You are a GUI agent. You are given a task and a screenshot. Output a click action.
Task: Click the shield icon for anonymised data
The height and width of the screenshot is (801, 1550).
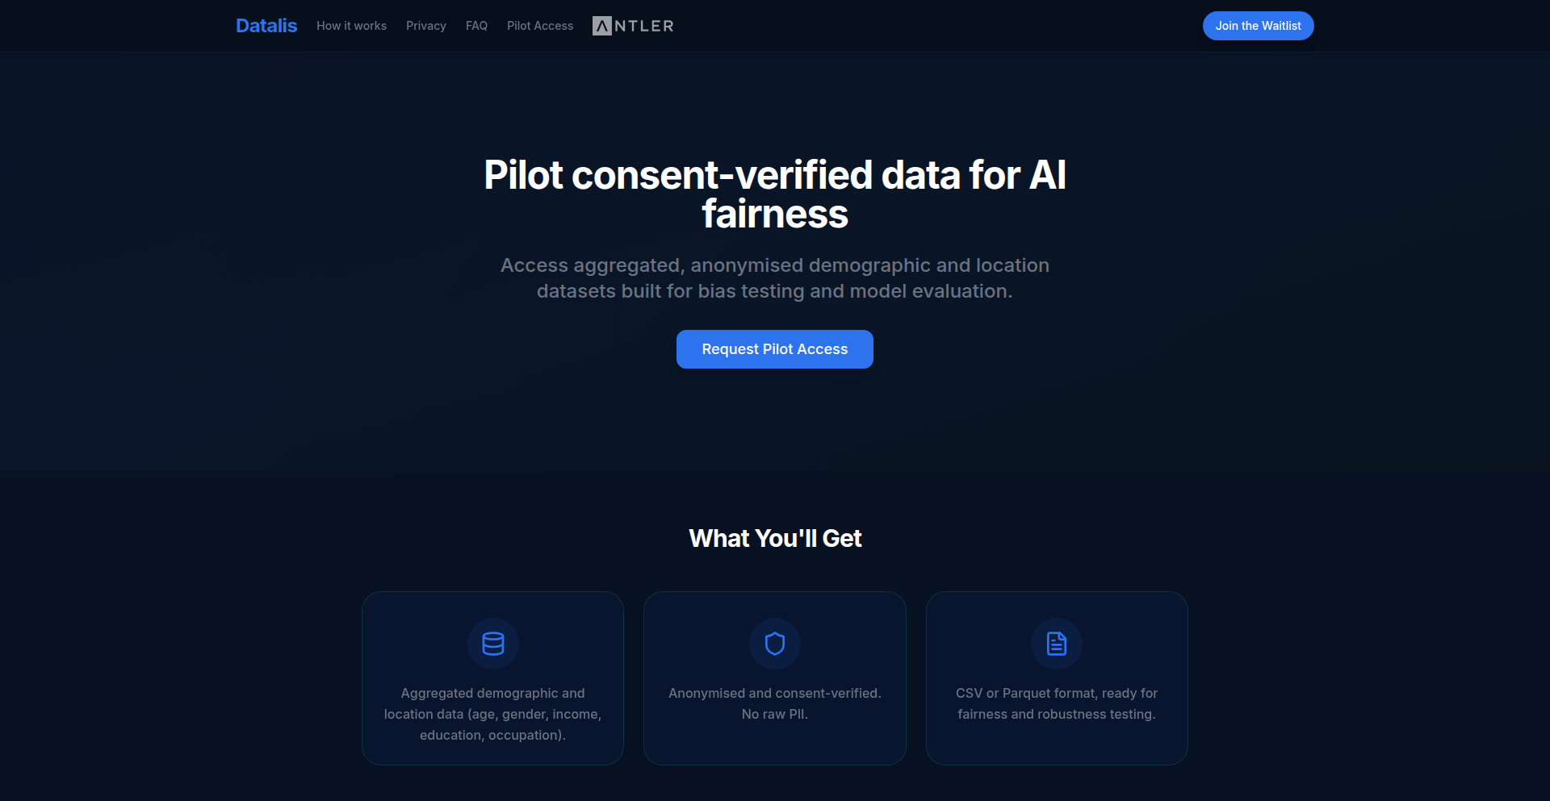tap(775, 644)
